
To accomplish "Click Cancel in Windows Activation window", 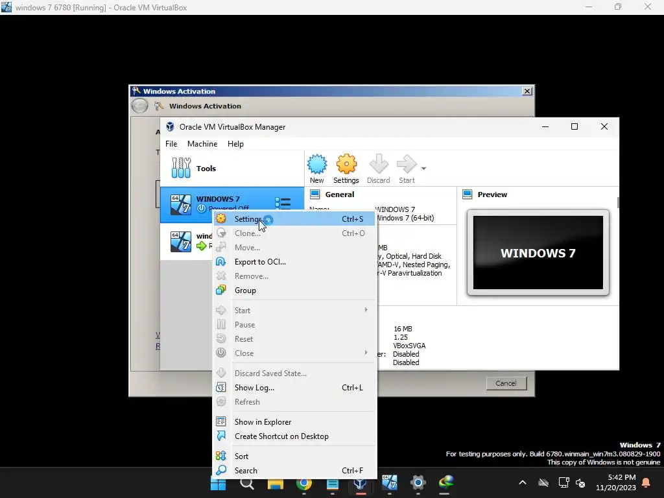I will [506, 383].
